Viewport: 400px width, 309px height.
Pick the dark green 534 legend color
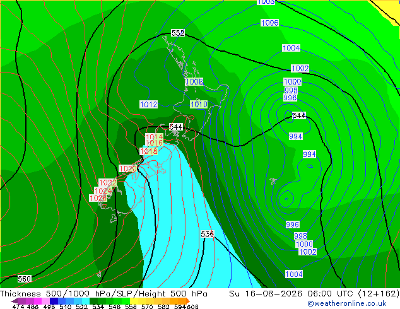(x=93, y=301)
